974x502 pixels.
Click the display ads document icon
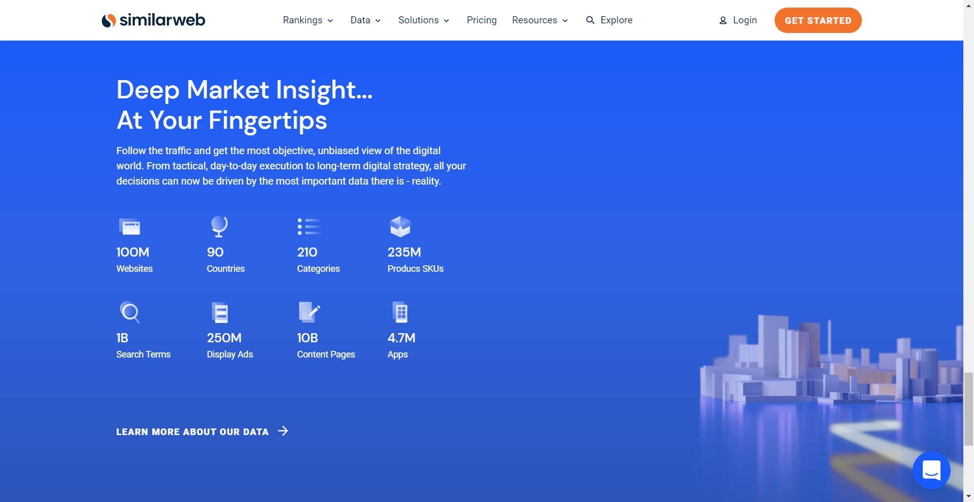pos(220,312)
